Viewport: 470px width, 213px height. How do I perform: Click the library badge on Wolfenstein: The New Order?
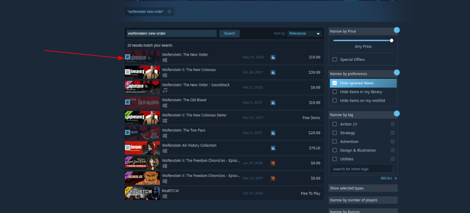pos(127,56)
